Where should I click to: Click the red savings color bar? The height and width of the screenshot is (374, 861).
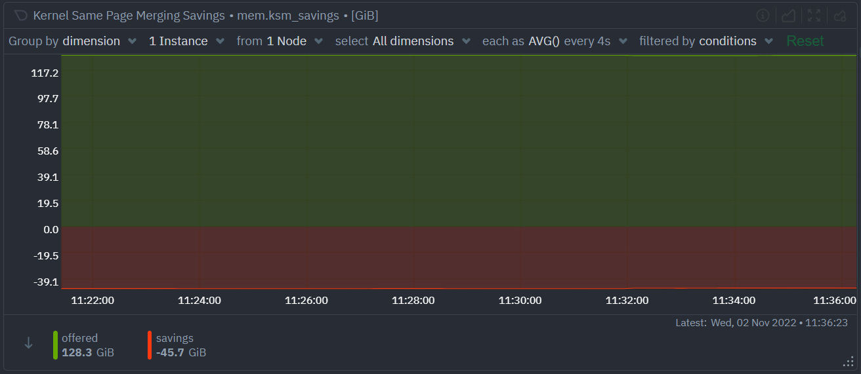[x=150, y=345]
